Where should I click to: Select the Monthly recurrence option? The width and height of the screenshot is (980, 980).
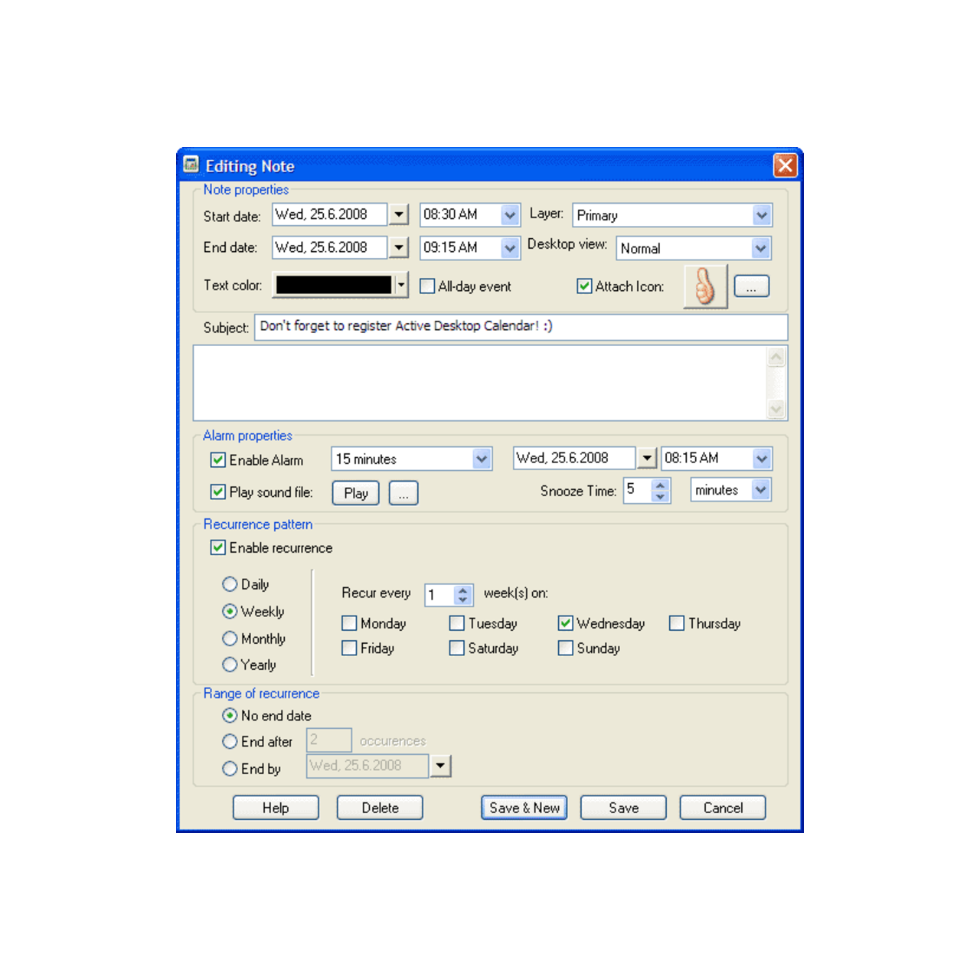pyautogui.click(x=230, y=639)
